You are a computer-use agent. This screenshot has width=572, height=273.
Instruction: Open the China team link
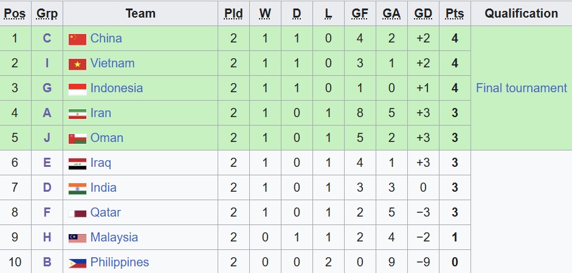(106, 38)
